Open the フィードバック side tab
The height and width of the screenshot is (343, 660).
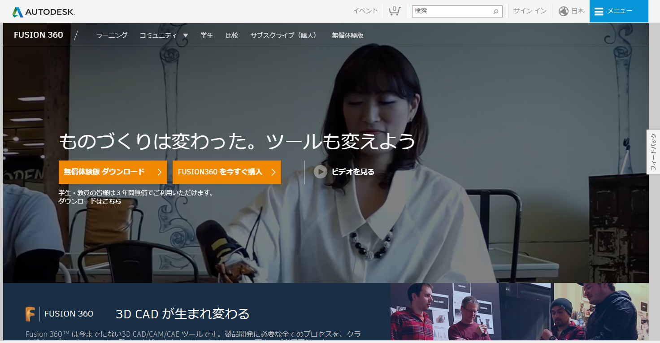pyautogui.click(x=653, y=152)
